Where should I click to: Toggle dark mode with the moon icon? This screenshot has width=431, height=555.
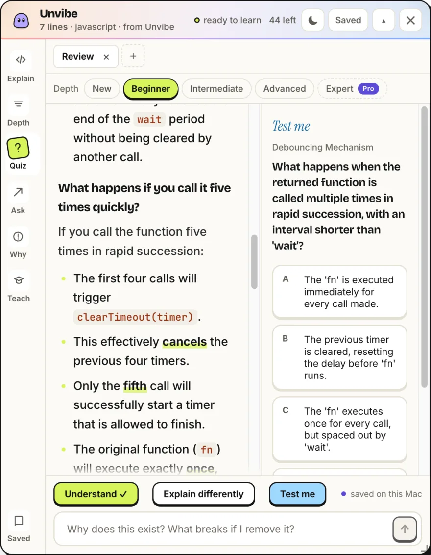313,20
